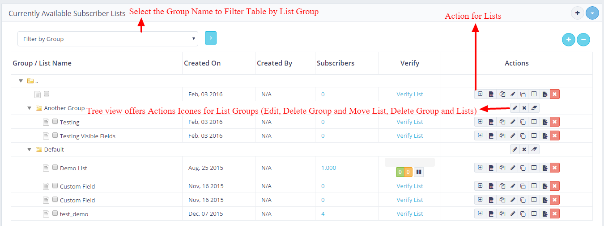This screenshot has width=604, height=226.
Task: Delete the Default group with X icon
Action: tap(524, 149)
